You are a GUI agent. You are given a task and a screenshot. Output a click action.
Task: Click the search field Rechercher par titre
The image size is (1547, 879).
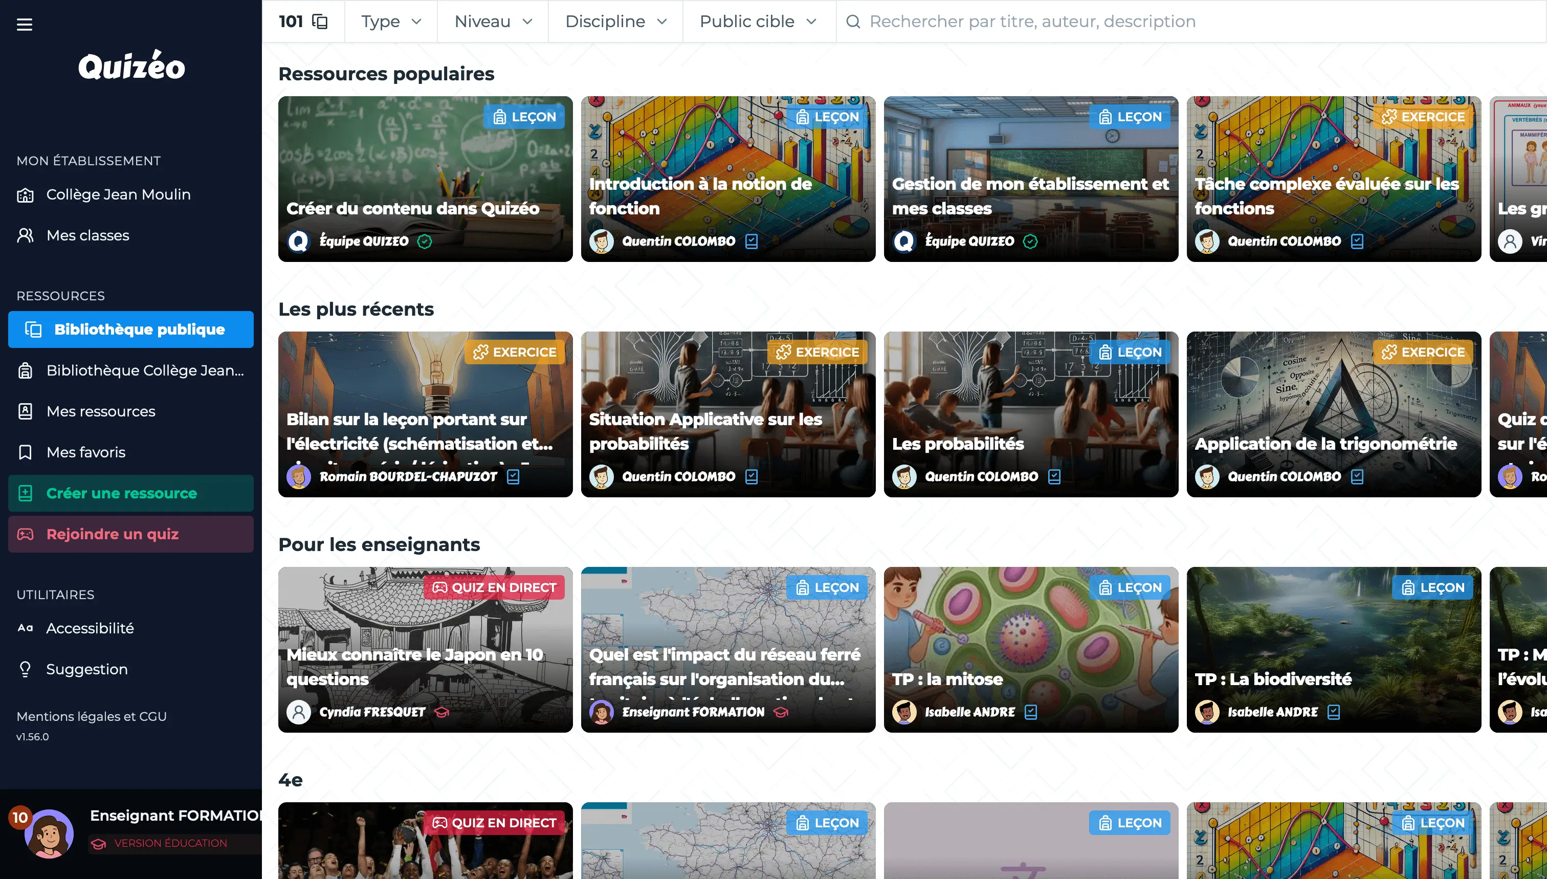(1191, 21)
